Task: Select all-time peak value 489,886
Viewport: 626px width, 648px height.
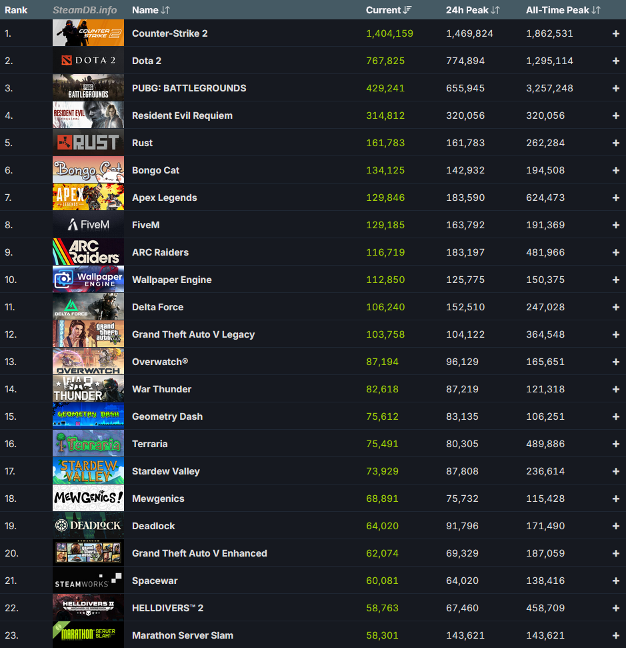Action: (x=545, y=444)
